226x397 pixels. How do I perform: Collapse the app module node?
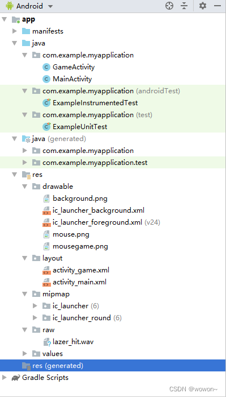[5, 19]
